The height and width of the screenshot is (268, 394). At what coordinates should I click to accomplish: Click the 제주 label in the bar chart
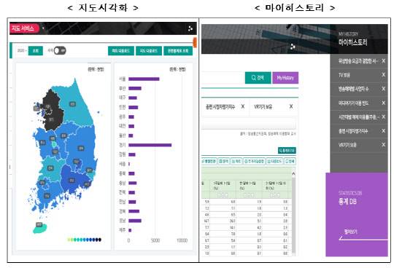pos(122,230)
